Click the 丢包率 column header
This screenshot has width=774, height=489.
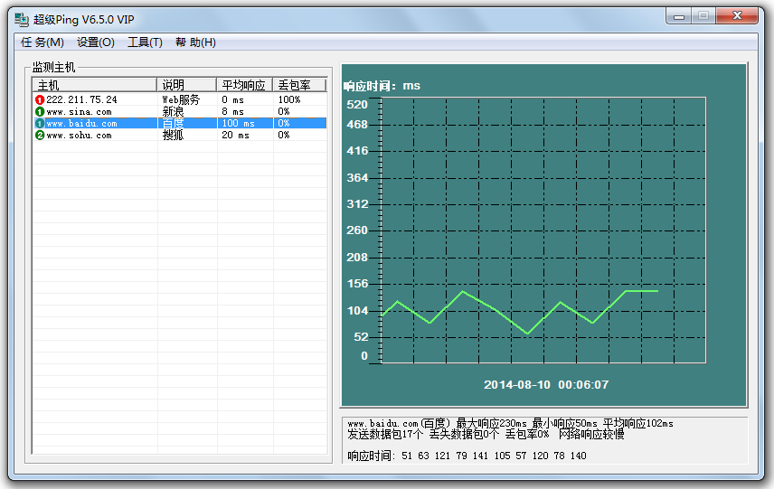click(298, 85)
